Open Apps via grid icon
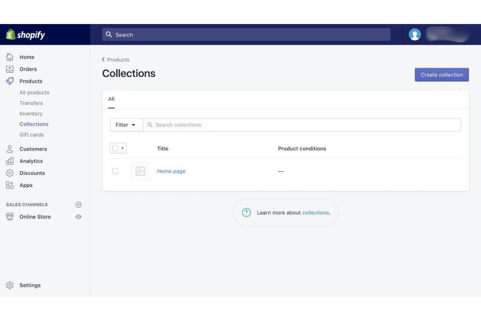The width and height of the screenshot is (481, 321). pos(10,185)
